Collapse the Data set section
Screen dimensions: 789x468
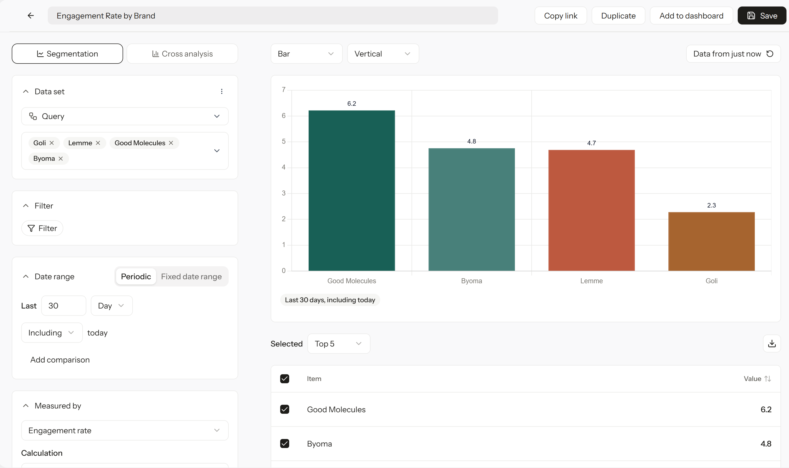click(26, 91)
